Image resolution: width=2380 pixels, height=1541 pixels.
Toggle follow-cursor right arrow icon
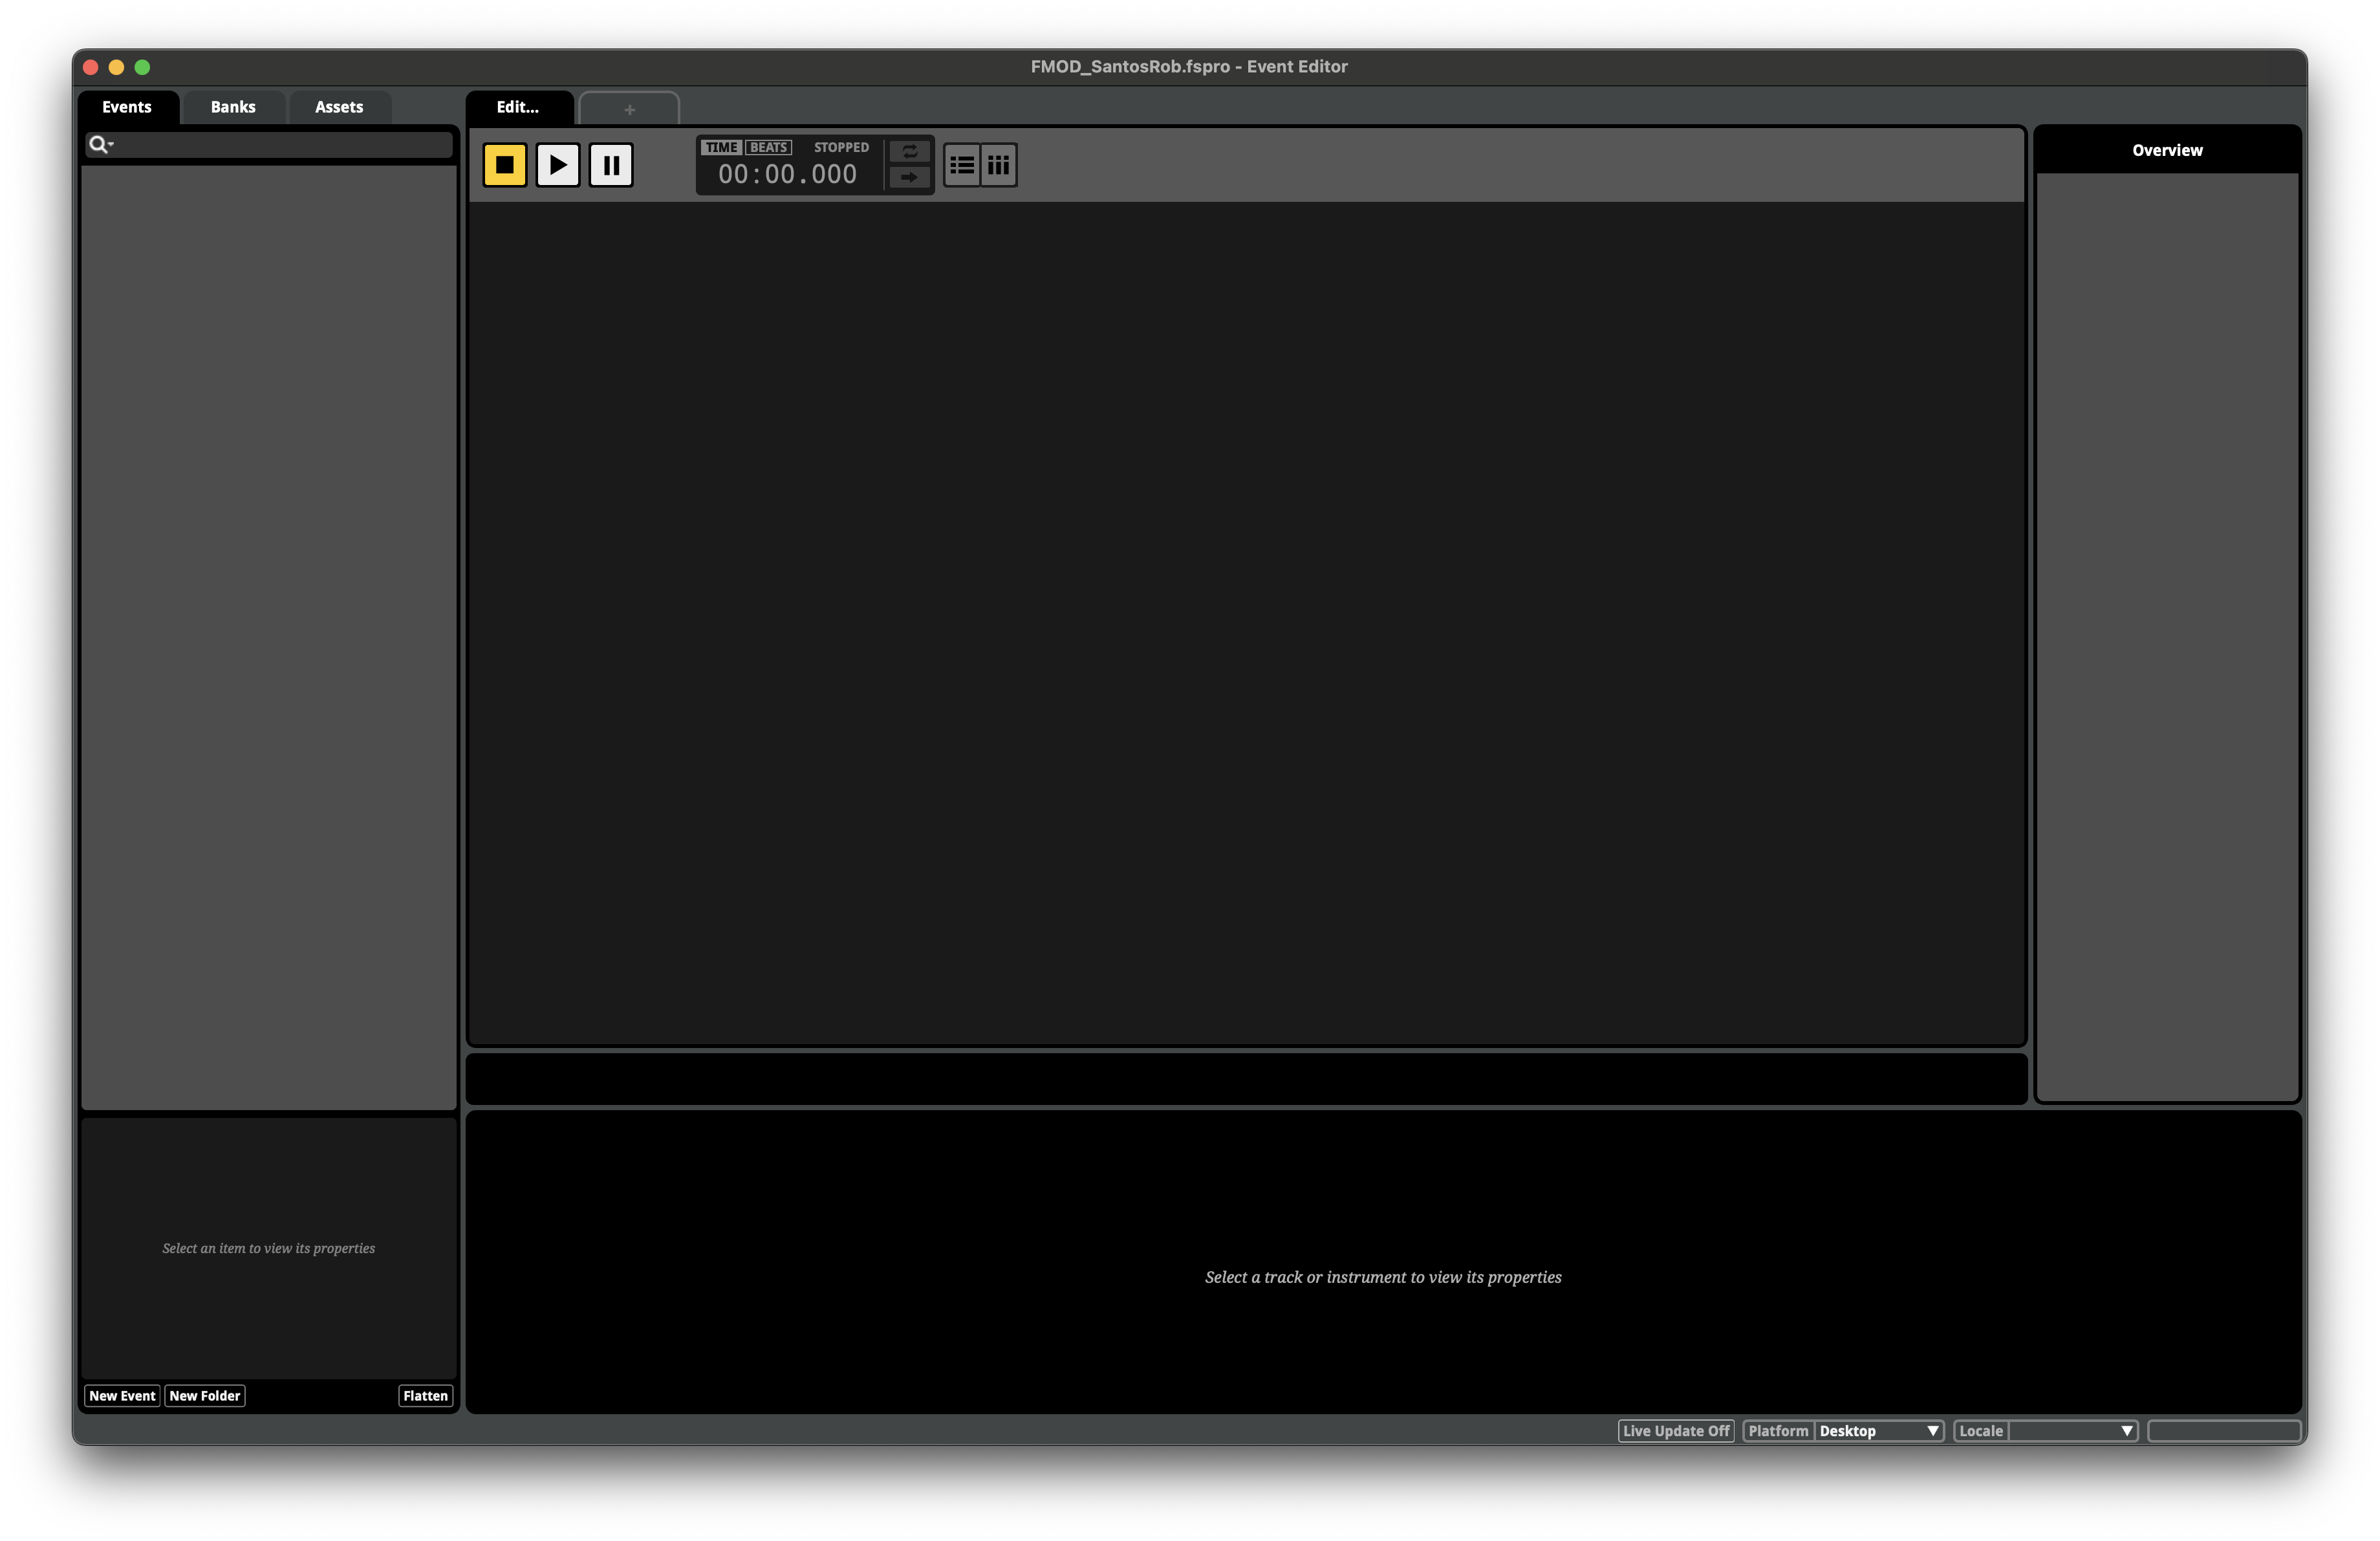point(909,177)
